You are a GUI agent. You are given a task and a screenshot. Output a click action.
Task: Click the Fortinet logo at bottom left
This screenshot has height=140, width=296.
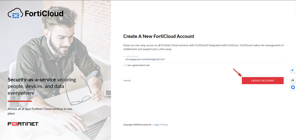pos(23,124)
